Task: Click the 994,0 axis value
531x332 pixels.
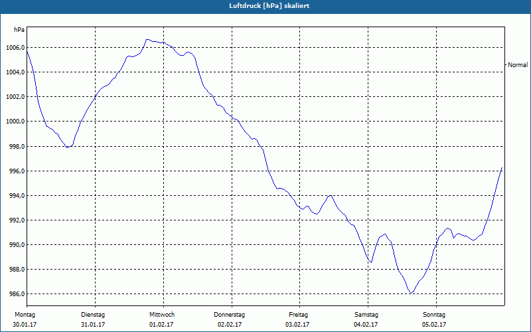Action: coord(17,195)
